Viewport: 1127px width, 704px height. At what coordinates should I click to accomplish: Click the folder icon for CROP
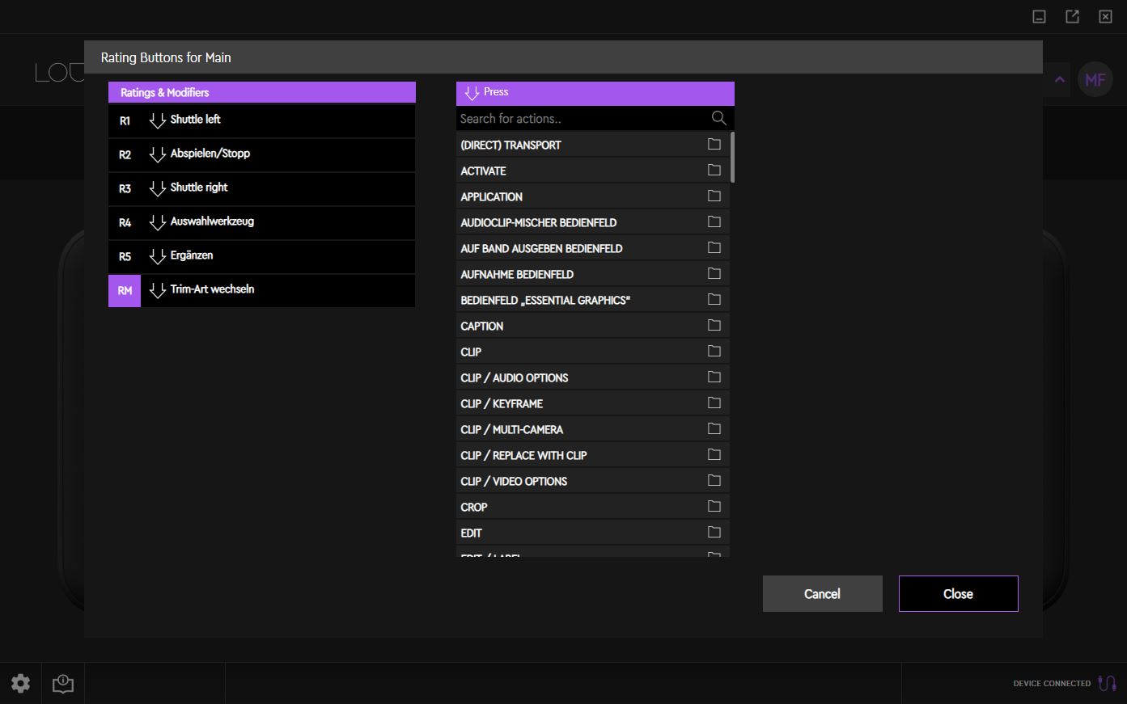pyautogui.click(x=714, y=507)
